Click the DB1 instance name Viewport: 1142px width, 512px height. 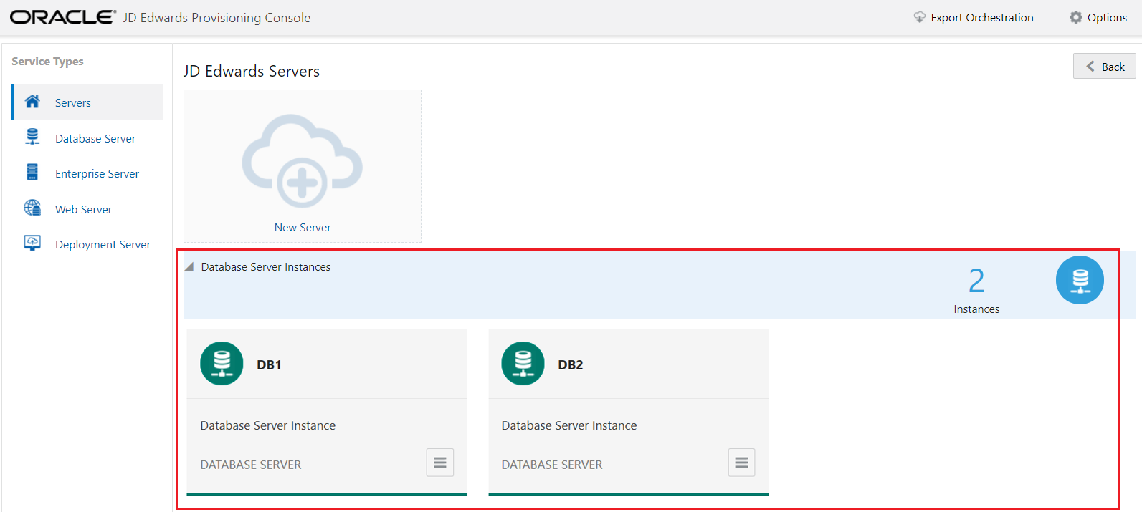269,364
